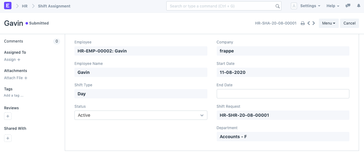The height and width of the screenshot is (154, 364).
Task: Click the Cancel button
Action: [x=349, y=23]
